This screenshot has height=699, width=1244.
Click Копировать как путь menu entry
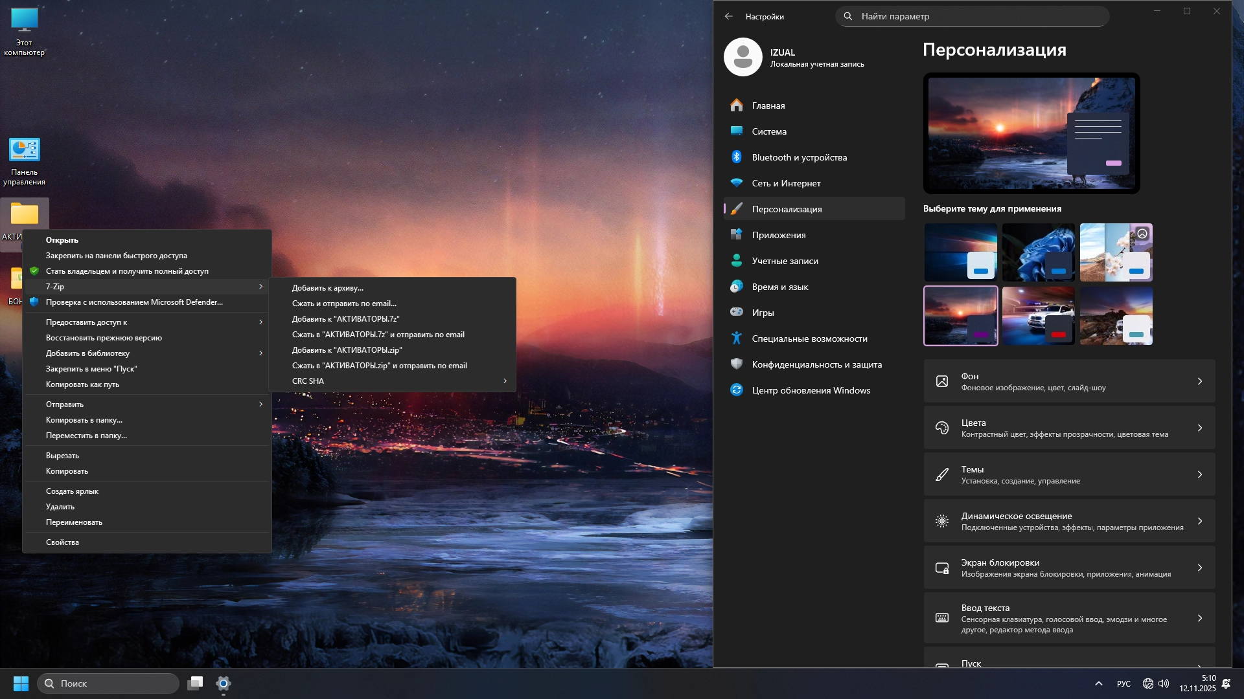tap(83, 384)
